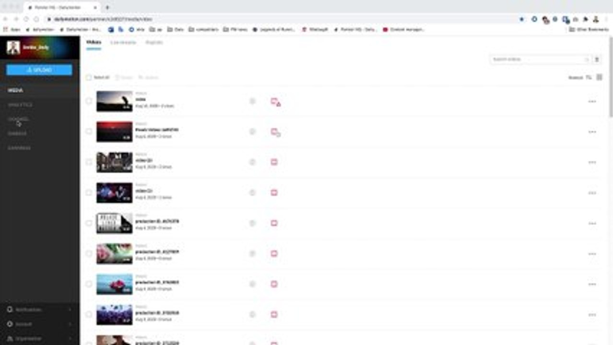Click pink monetization icon on video (2) row
The image size is (613, 345).
(274, 162)
